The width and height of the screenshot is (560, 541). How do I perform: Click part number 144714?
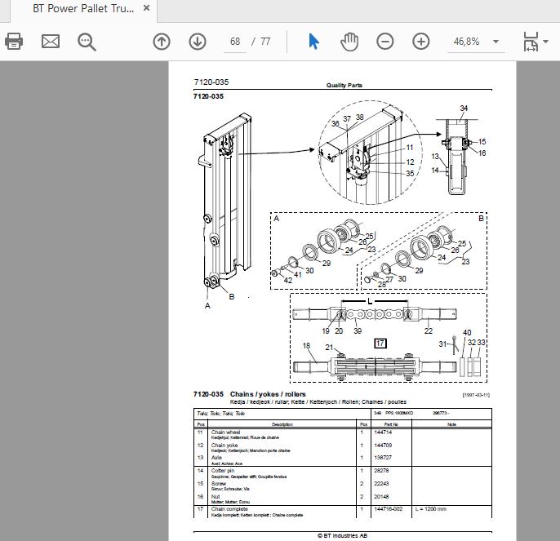coord(383,432)
